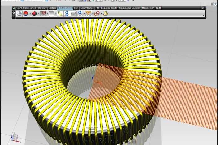Image resolution: width=218 pixels, height=145 pixels.
Task: Open dropdown next to blue platform figure icon
Action: coord(84,14)
